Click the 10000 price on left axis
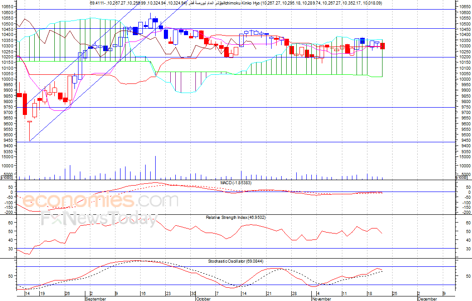The width and height of the screenshot is (472, 301). pyautogui.click(x=8, y=79)
